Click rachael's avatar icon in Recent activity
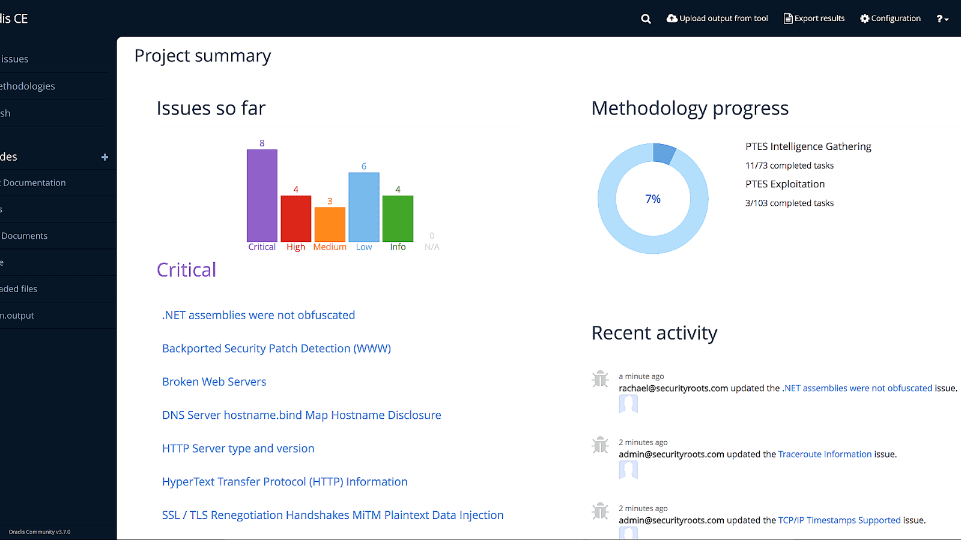The height and width of the screenshot is (540, 961). (628, 404)
